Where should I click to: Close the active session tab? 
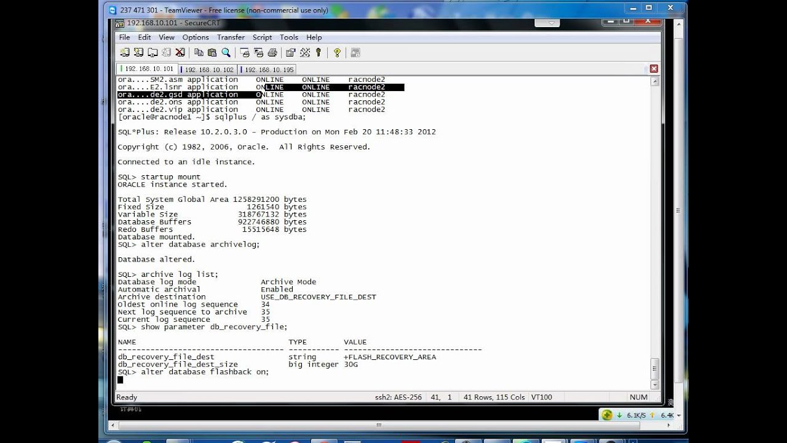654,69
